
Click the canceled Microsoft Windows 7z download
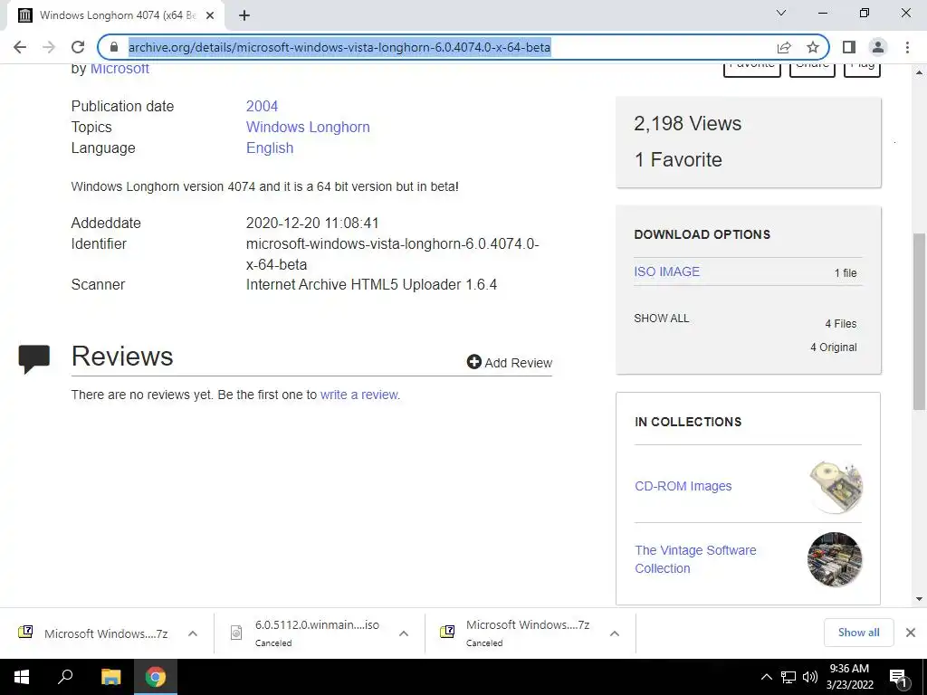[x=517, y=633]
